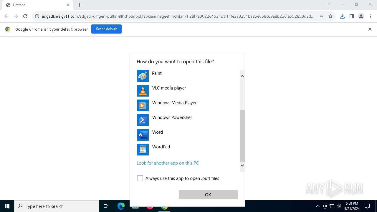Image resolution: width=377 pixels, height=212 pixels.
Task: Set Chrome as default browser
Action: click(106, 29)
